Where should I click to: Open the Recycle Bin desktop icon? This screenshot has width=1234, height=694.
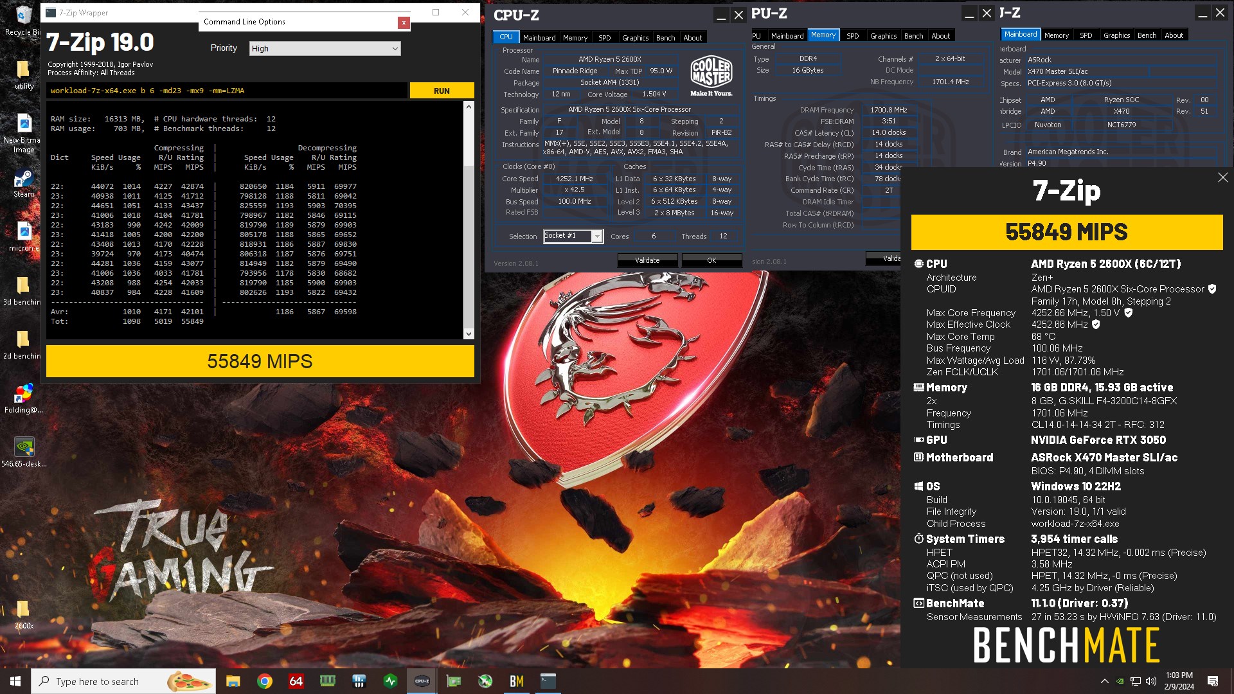coord(23,21)
